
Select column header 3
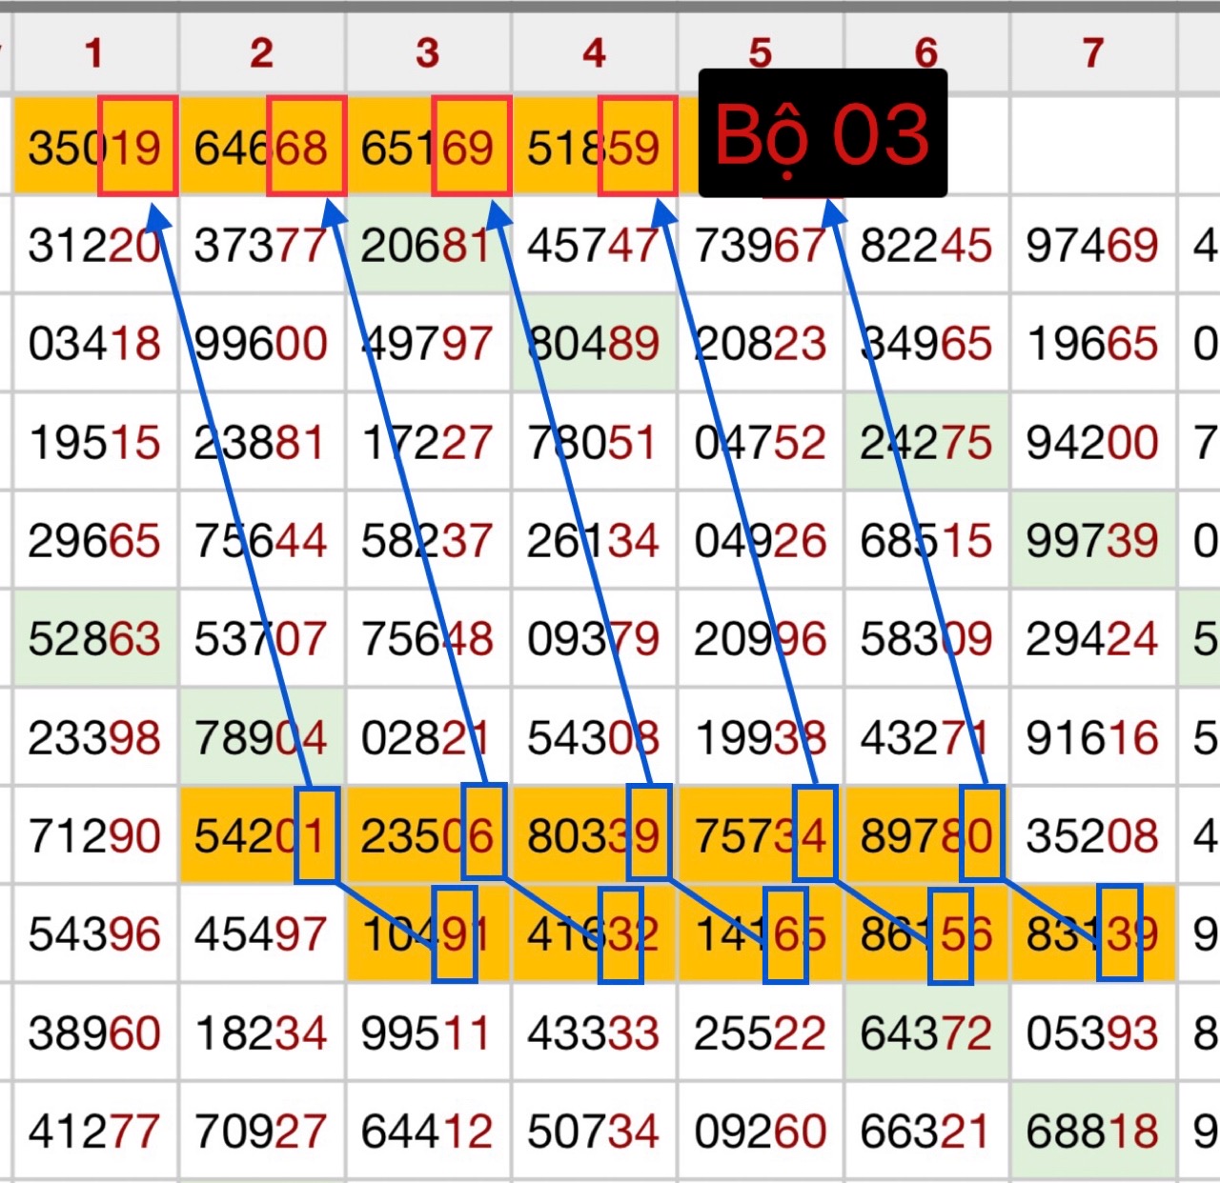428,53
